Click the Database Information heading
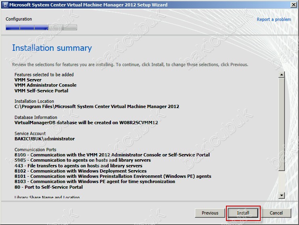The height and width of the screenshot is (225, 299). [x=36, y=117]
